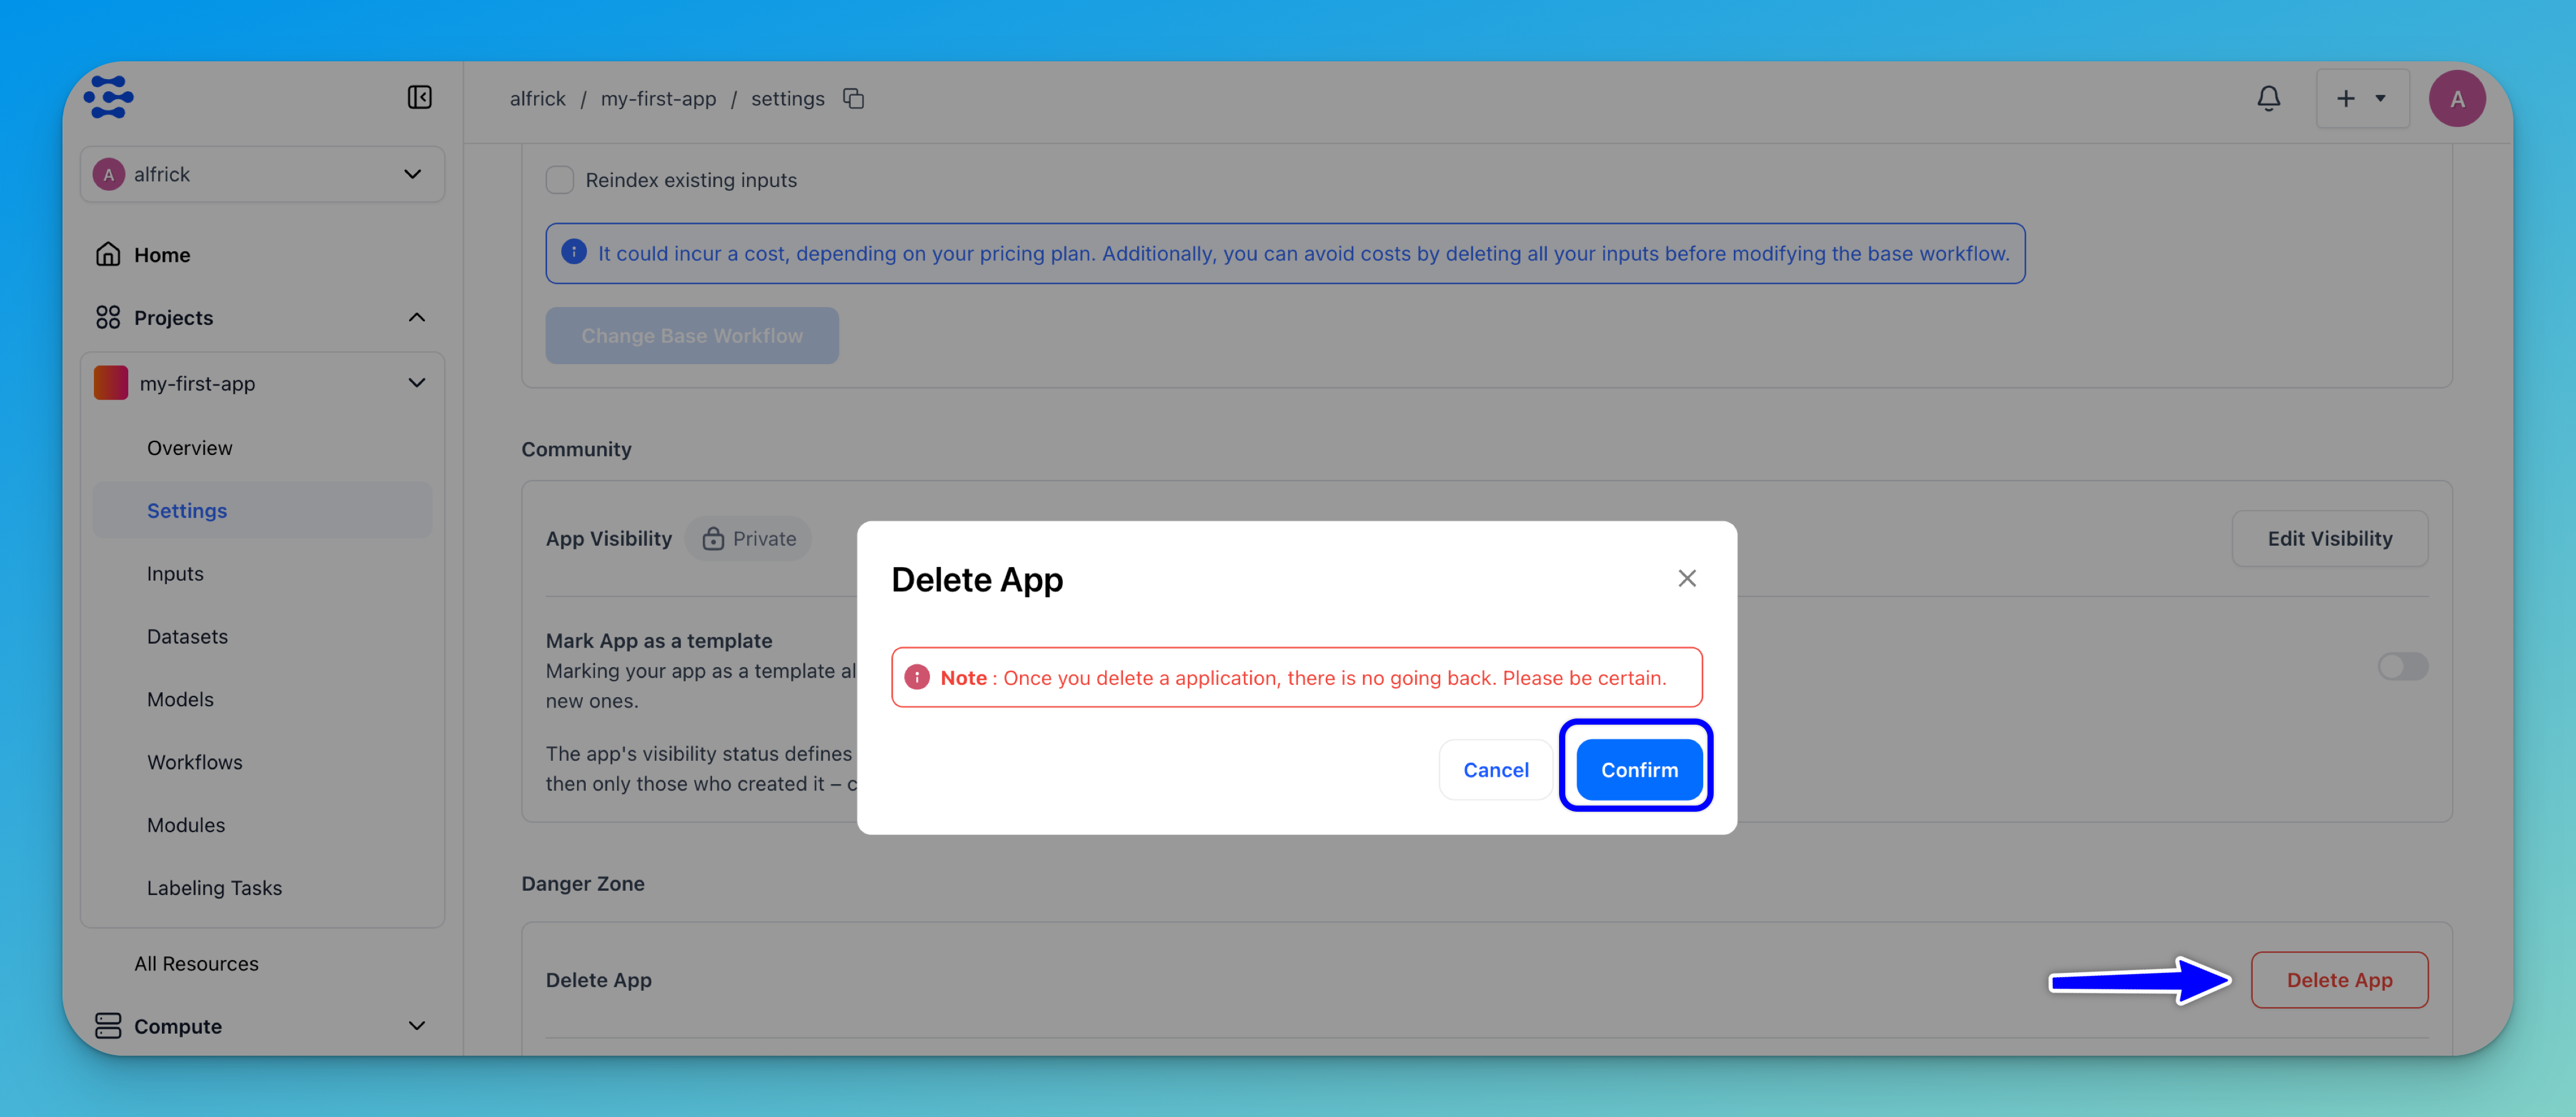
Task: Collapse the sidebar panel icon
Action: point(419,97)
